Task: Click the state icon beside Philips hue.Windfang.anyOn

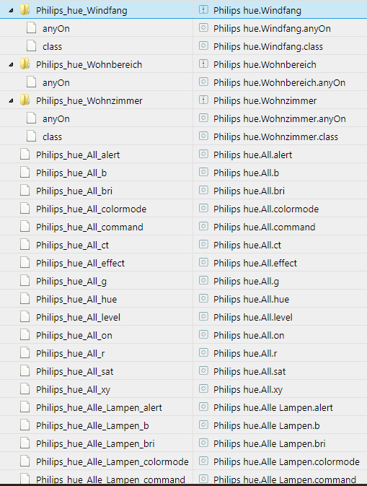Action: click(x=203, y=28)
